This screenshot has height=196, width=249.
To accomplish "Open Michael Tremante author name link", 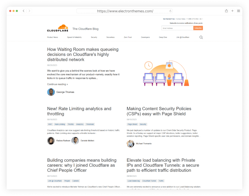I will click(x=144, y=144).
